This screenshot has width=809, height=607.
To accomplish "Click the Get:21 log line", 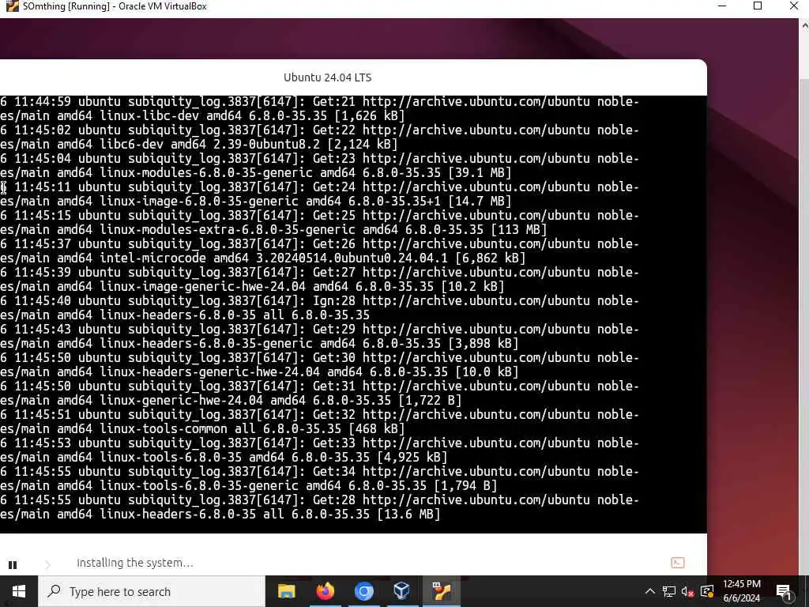I will pyautogui.click(x=319, y=102).
